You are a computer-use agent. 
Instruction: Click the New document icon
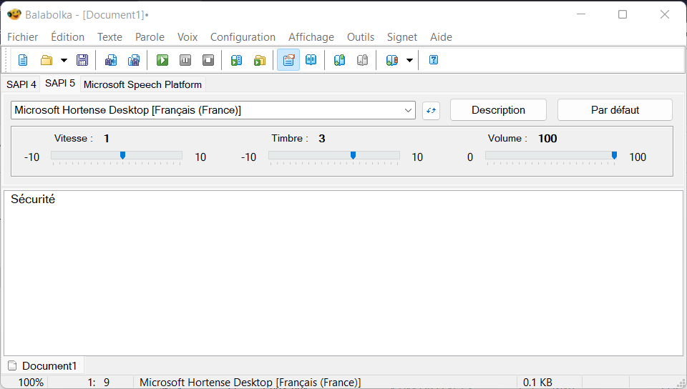tap(23, 60)
